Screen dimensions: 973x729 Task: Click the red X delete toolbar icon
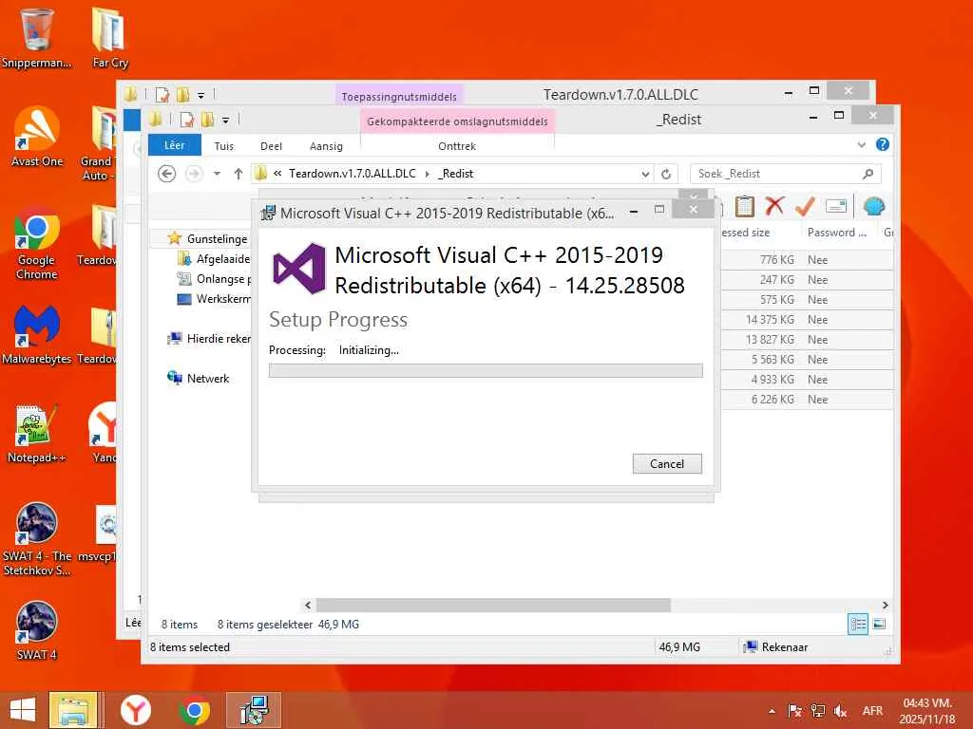coord(774,206)
